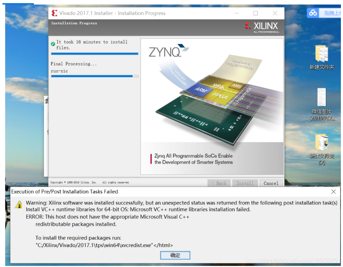Close the Vivado installer window
The image size is (343, 267).
(x=275, y=13)
